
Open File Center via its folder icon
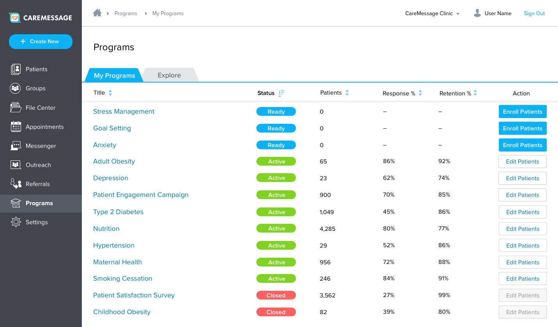[x=16, y=107]
